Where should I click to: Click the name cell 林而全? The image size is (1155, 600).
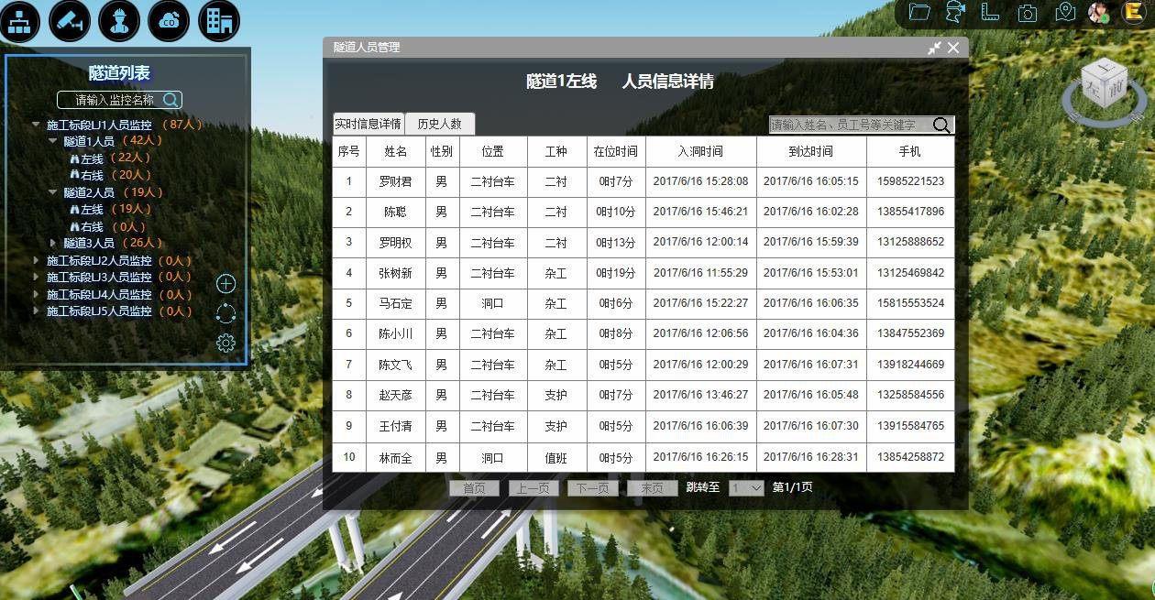coord(395,457)
